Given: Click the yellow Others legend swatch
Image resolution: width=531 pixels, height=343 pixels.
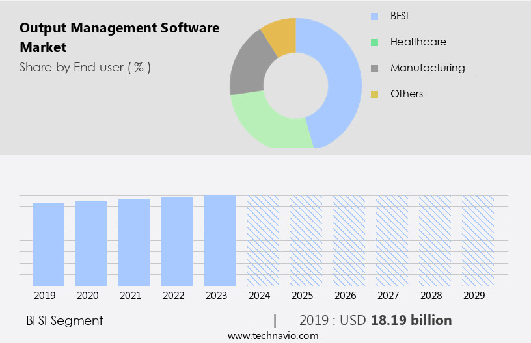Looking at the screenshot, I should pyautogui.click(x=374, y=94).
